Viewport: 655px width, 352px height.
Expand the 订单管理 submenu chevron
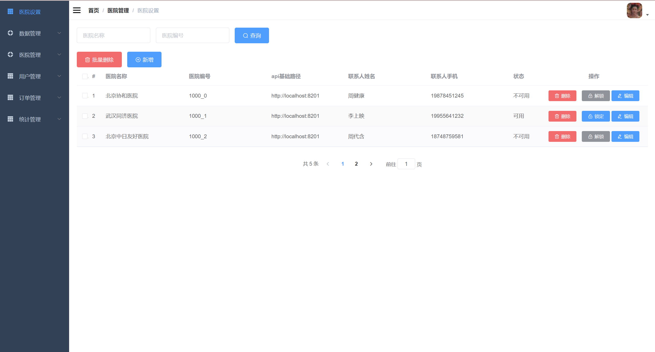(59, 98)
